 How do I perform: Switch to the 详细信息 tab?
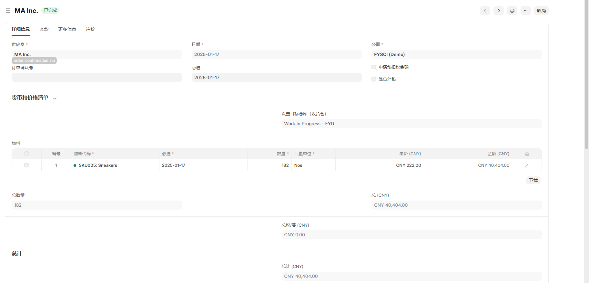[x=21, y=29]
